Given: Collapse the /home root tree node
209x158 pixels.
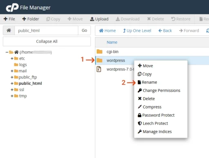Looking at the screenshot, I should tap(7, 52).
